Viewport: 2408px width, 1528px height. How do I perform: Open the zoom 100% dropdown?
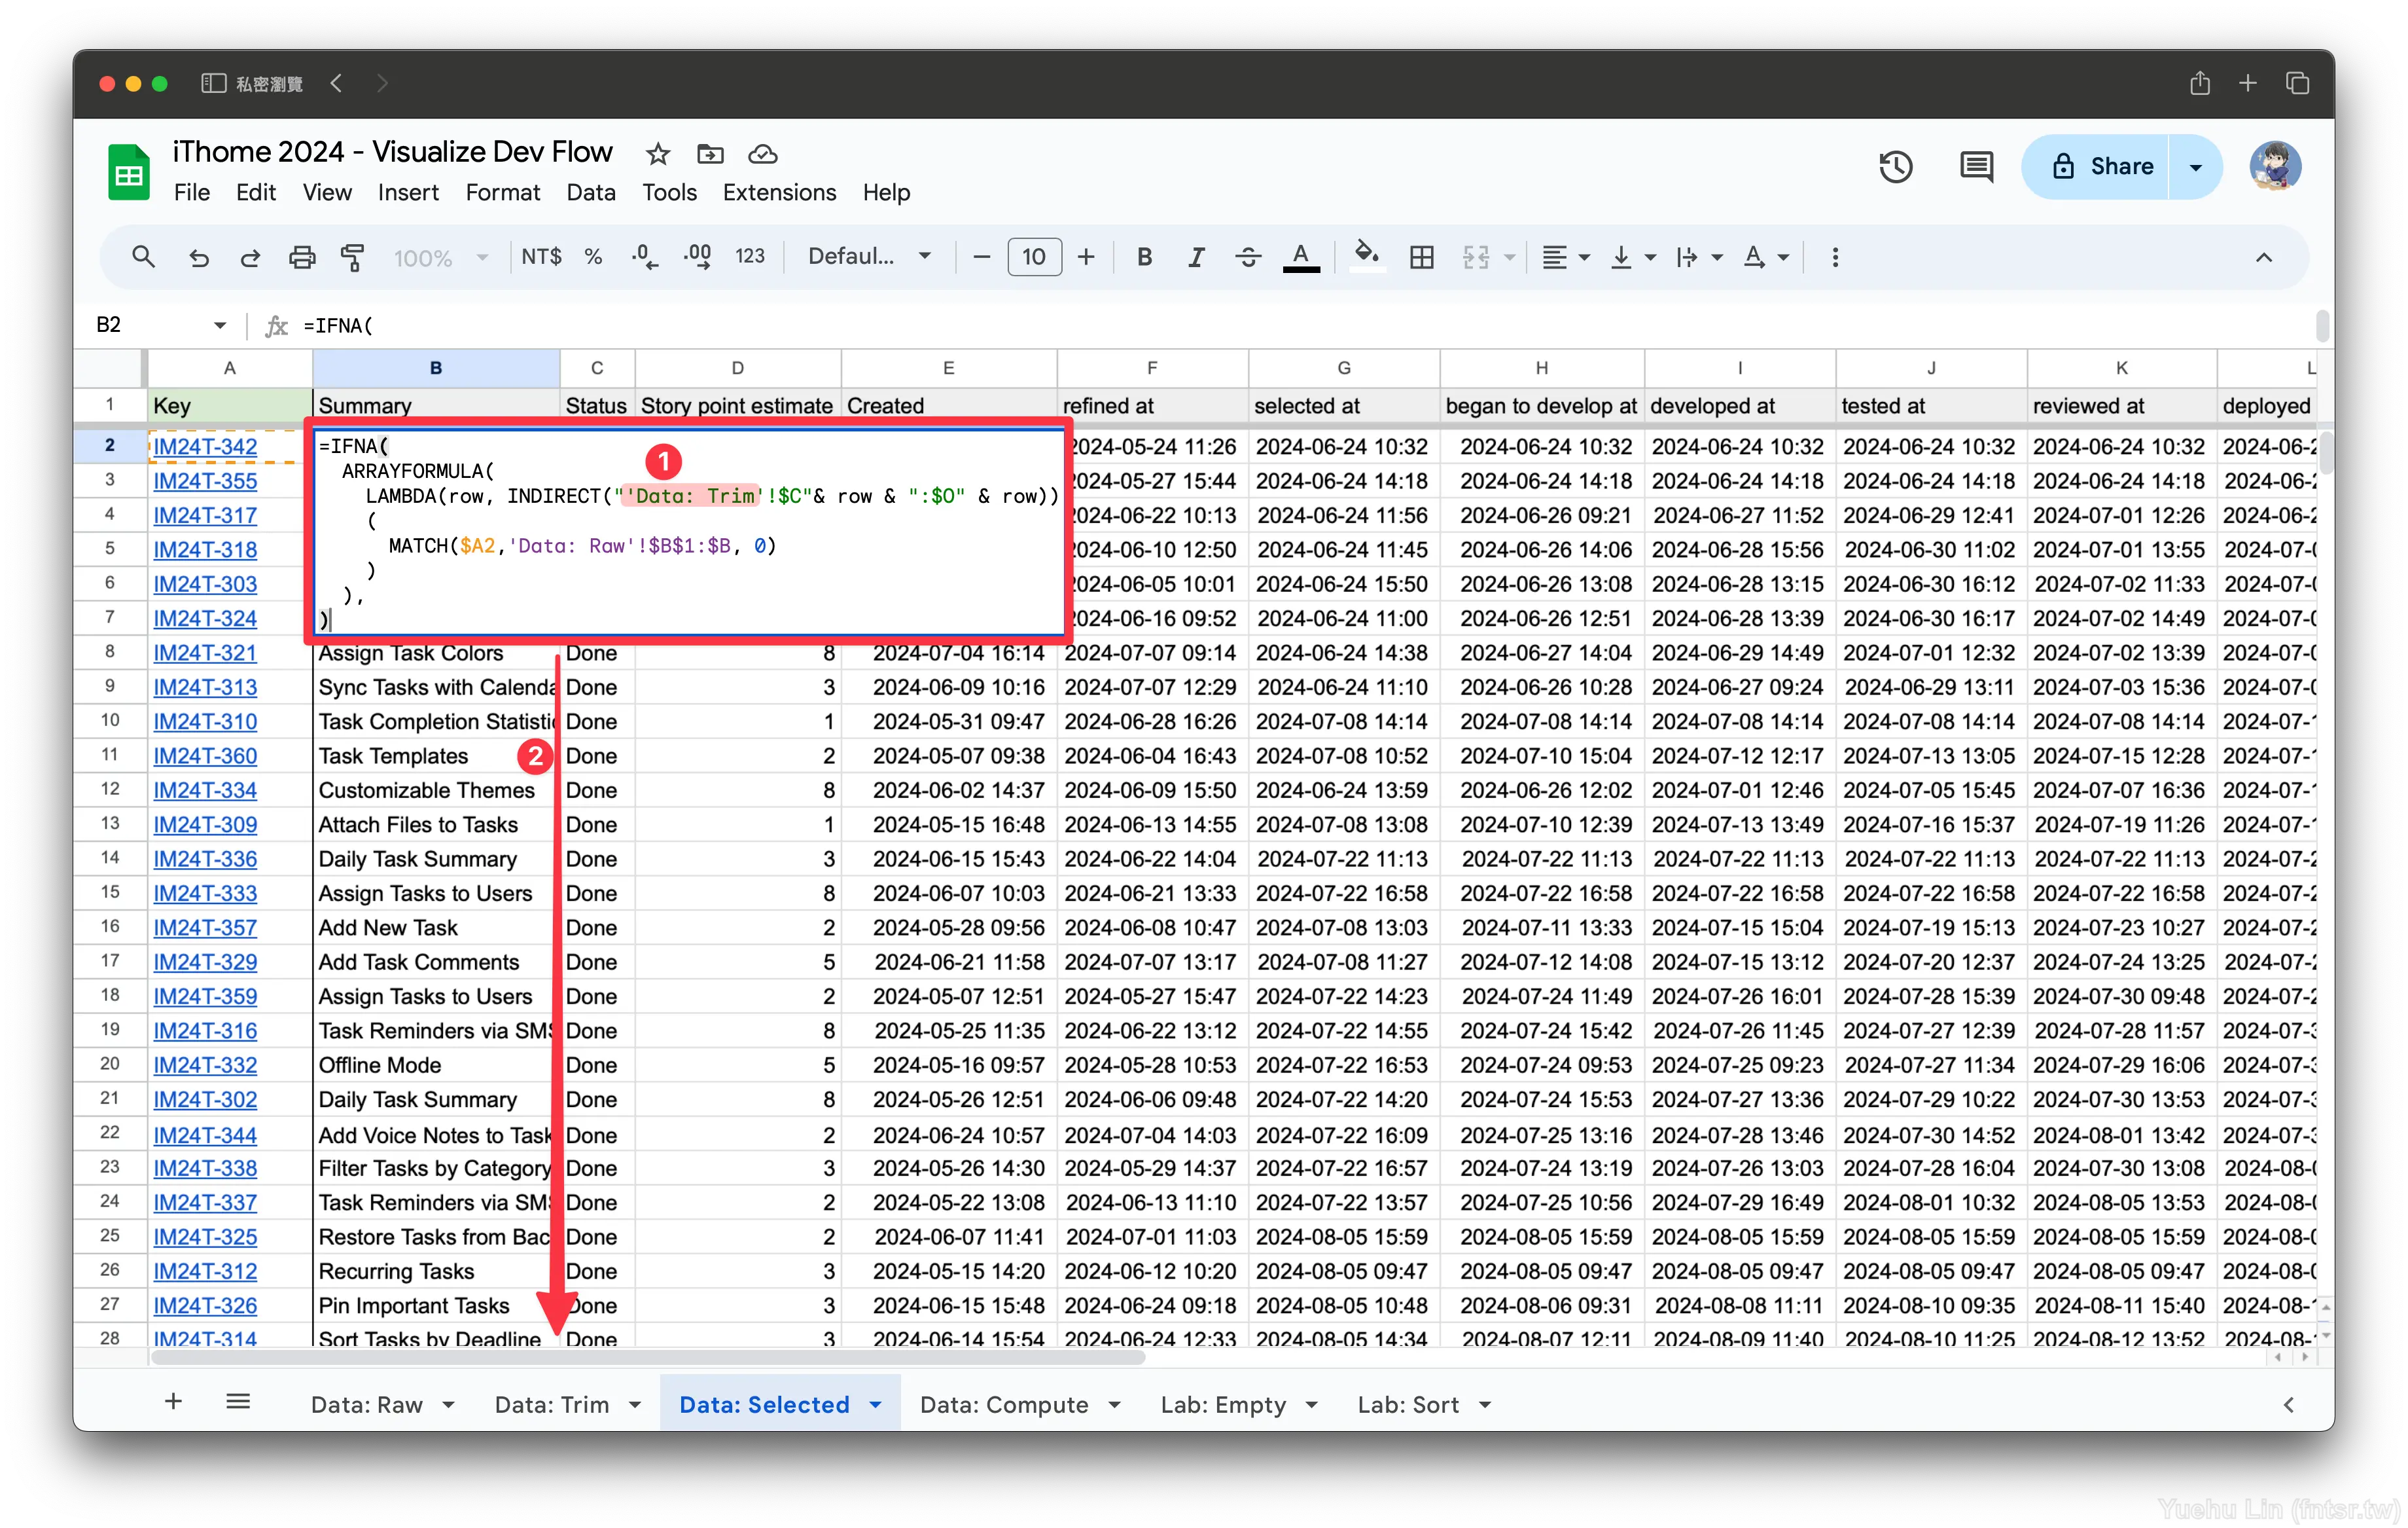click(x=440, y=258)
